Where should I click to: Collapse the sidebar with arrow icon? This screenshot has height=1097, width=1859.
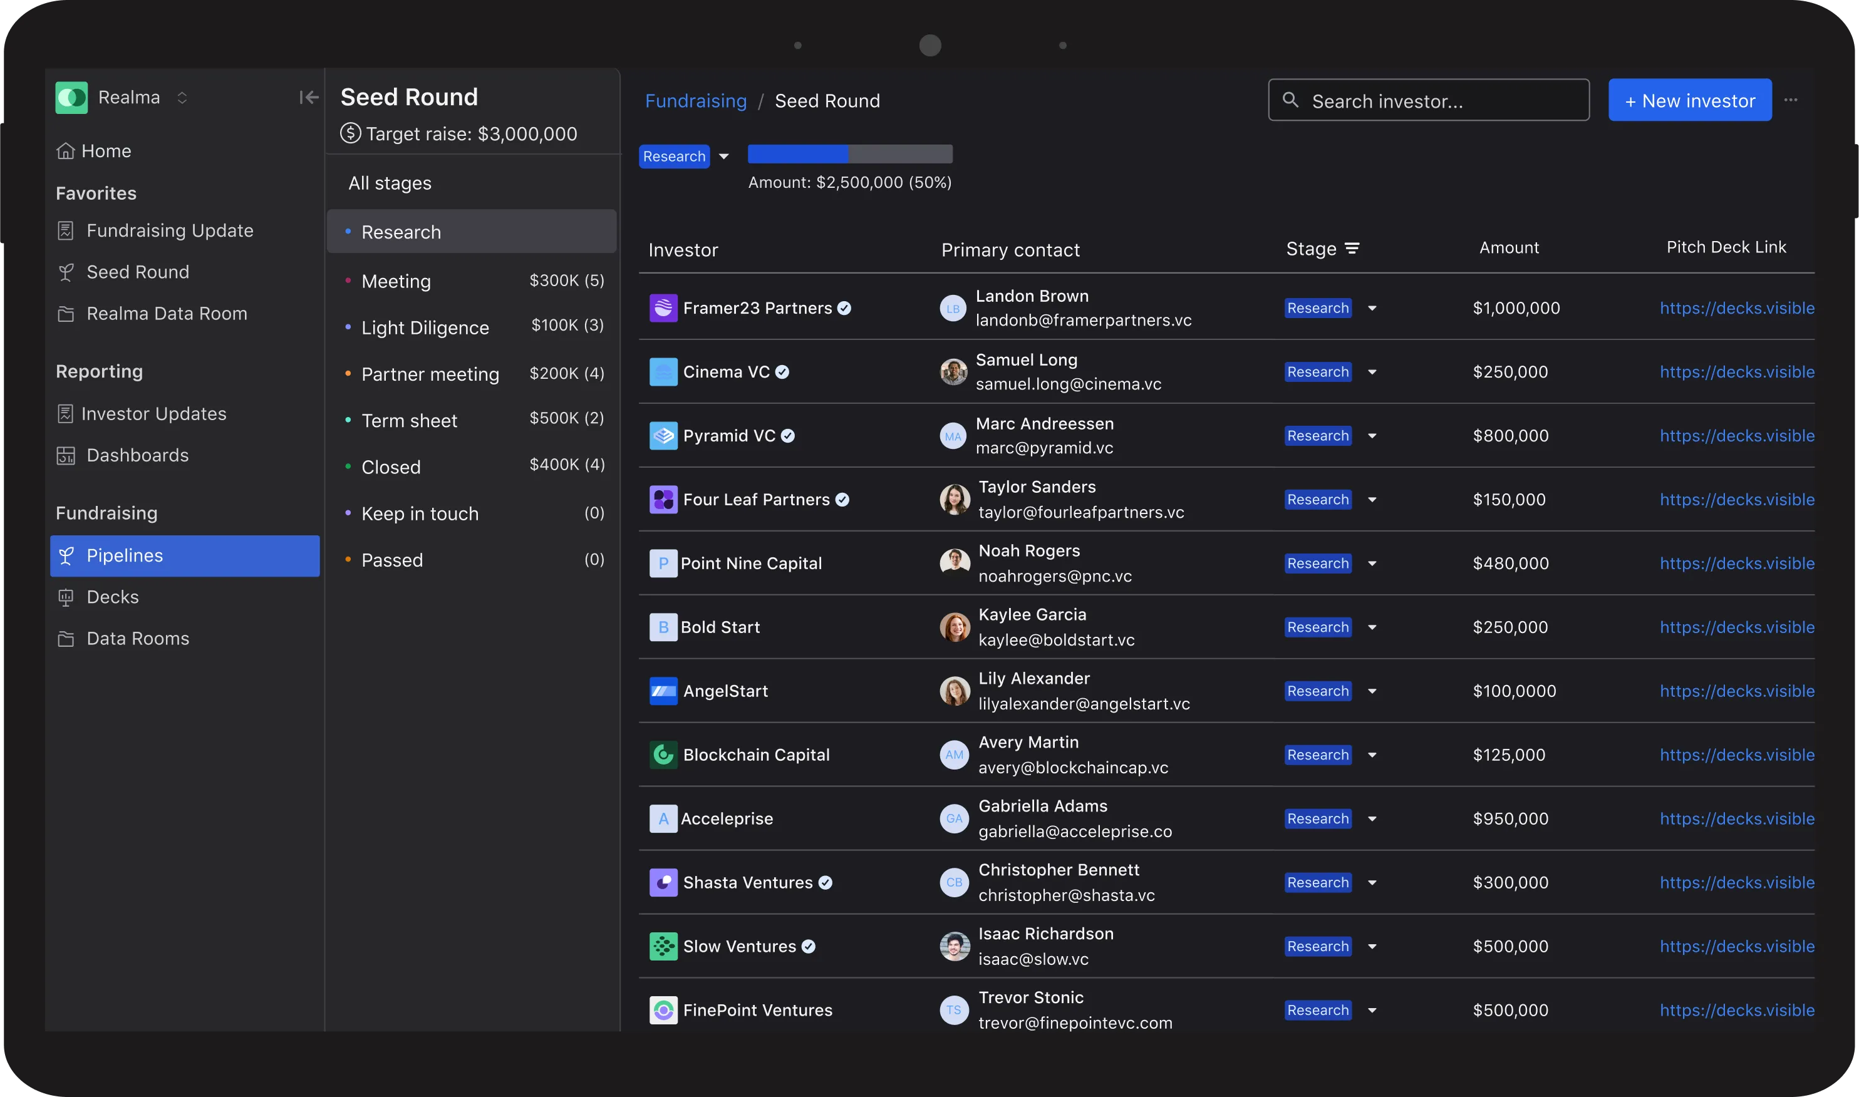point(308,98)
